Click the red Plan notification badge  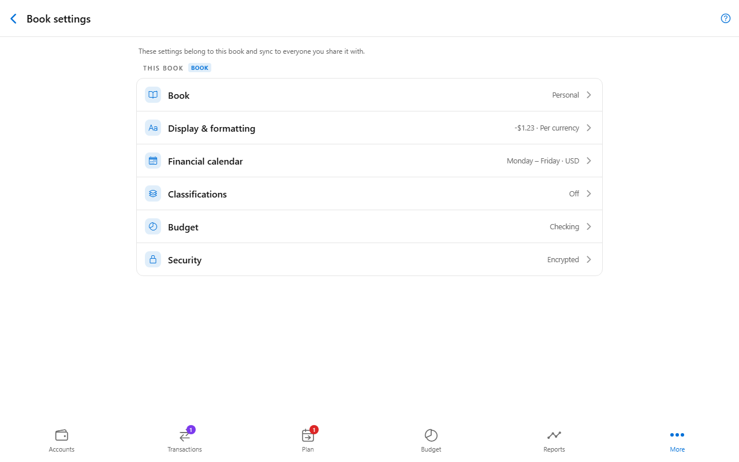[314, 430]
